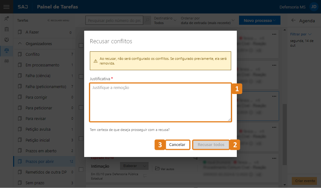Click the Recusar todos button
Screen dimensions: 321x188
[211, 144]
